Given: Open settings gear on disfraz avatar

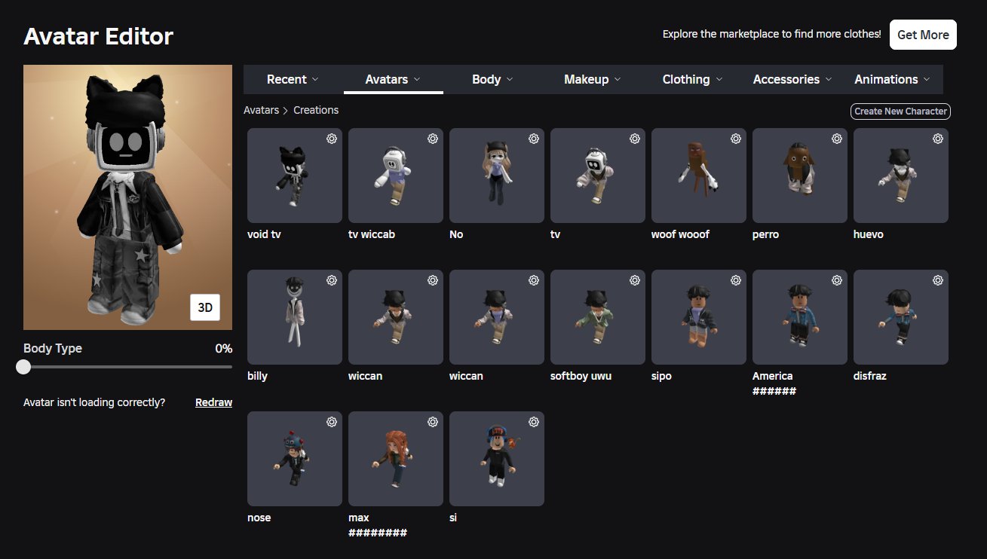Looking at the screenshot, I should click(x=938, y=280).
